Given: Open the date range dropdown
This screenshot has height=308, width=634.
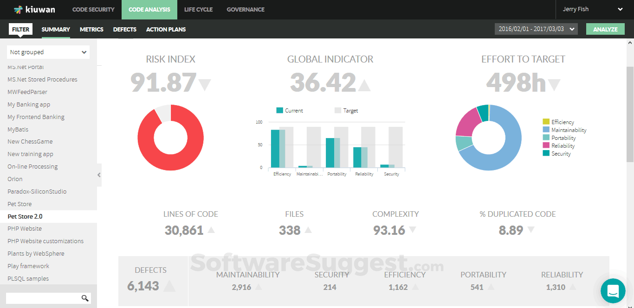Looking at the screenshot, I should [x=536, y=29].
